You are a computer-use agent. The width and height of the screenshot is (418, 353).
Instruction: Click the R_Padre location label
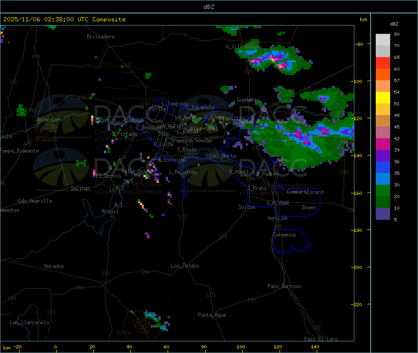(x=266, y=174)
